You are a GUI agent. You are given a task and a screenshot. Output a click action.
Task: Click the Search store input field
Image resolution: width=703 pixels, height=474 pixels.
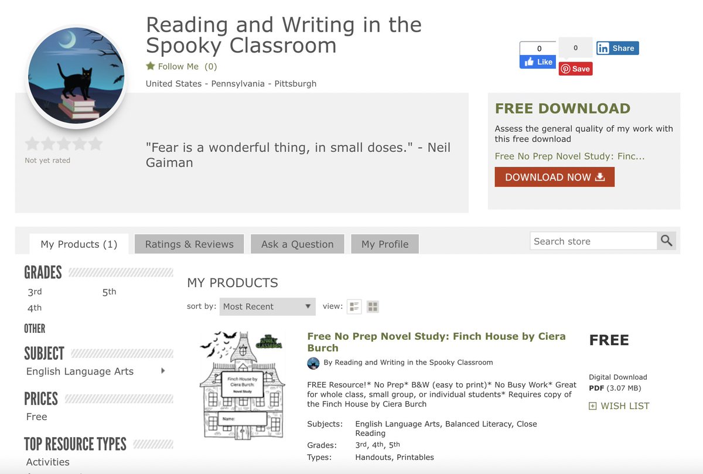coord(592,240)
